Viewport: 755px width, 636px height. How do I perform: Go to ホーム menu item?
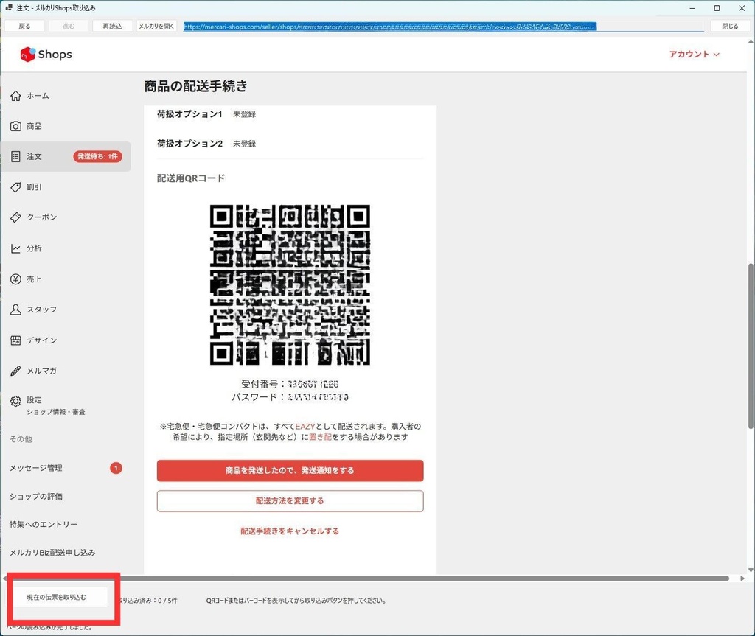66,96
